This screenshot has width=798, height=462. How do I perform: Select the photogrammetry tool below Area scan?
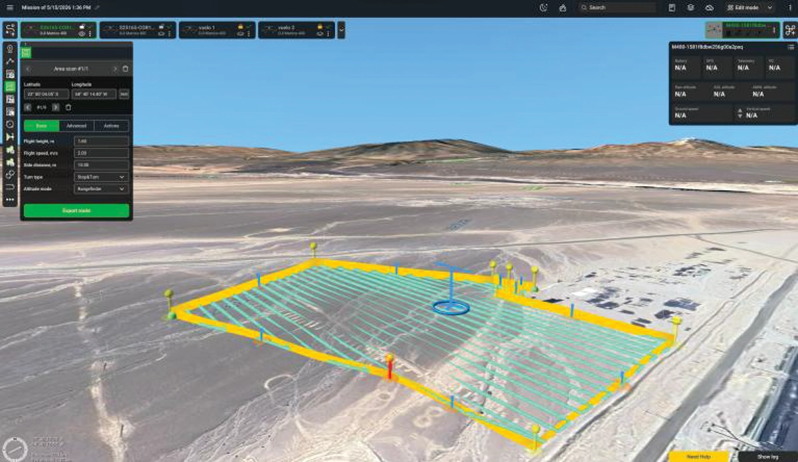[x=10, y=99]
